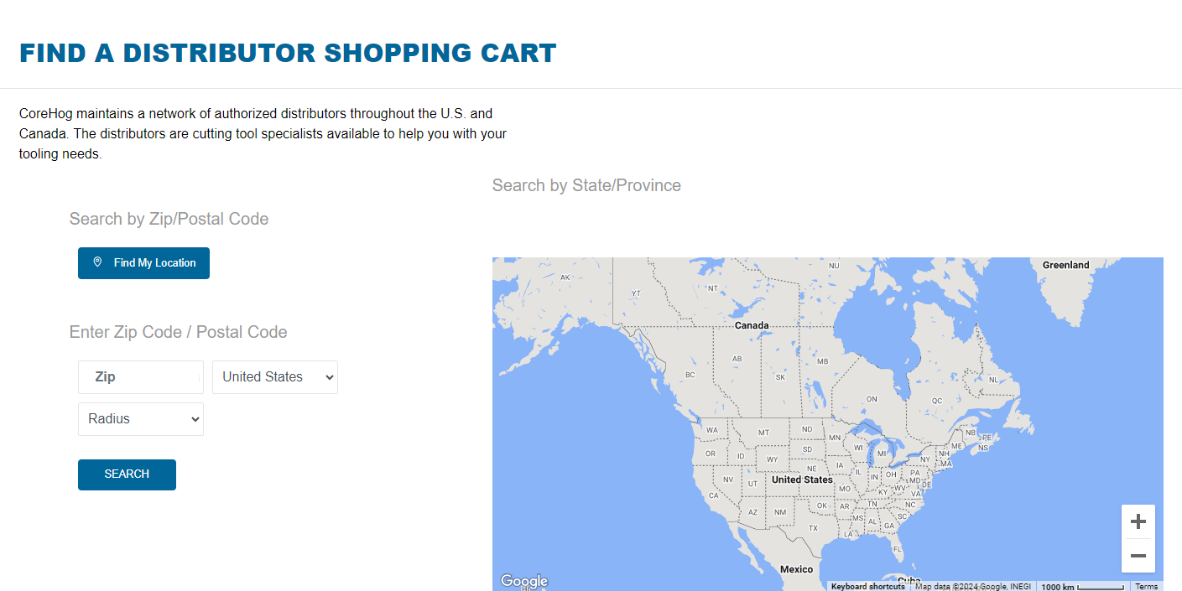Click the FIND A DISTRIBUTOR SHOPPING CART heading
This screenshot has height=591, width=1182.
288,52
